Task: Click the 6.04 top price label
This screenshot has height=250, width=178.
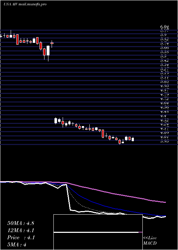Action: (164, 27)
